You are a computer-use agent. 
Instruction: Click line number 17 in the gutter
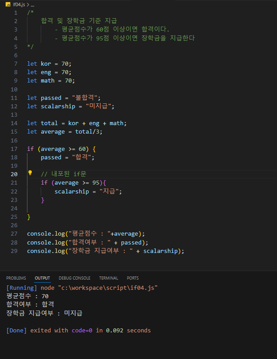[14, 149]
